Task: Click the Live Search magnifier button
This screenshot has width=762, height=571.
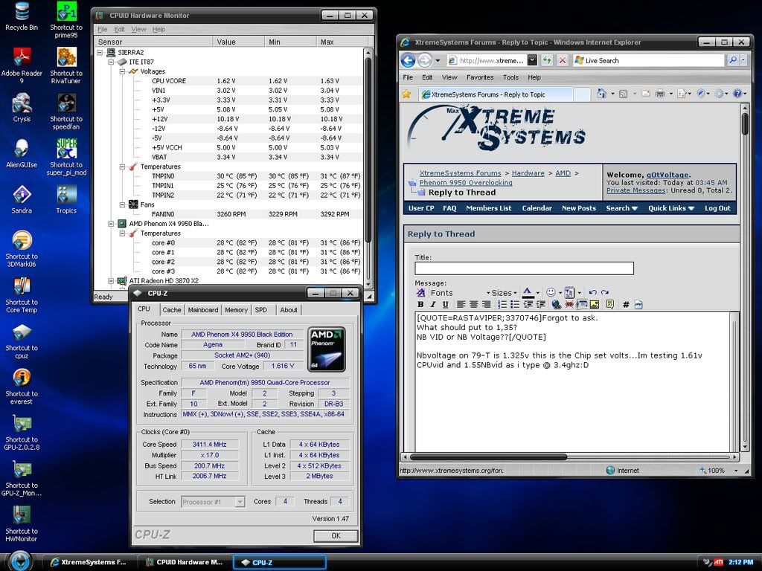Action: [732, 60]
